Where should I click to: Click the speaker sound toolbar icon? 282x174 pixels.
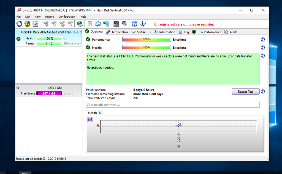pyautogui.click(x=124, y=24)
